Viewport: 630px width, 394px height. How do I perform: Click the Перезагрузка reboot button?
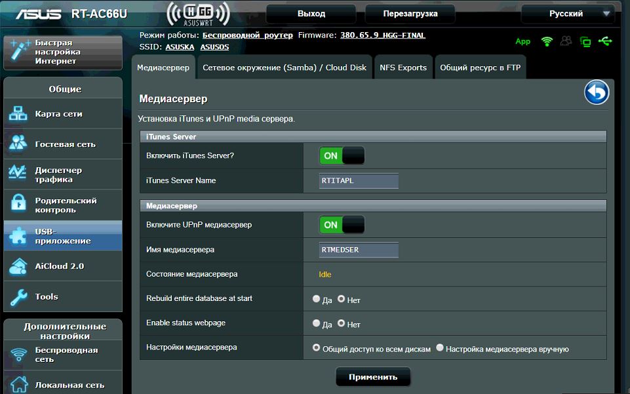click(410, 14)
